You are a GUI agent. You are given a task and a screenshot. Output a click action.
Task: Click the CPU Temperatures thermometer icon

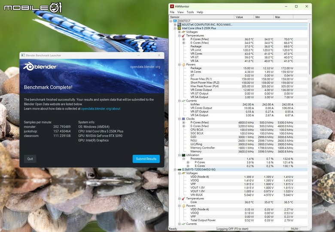pos(183,36)
